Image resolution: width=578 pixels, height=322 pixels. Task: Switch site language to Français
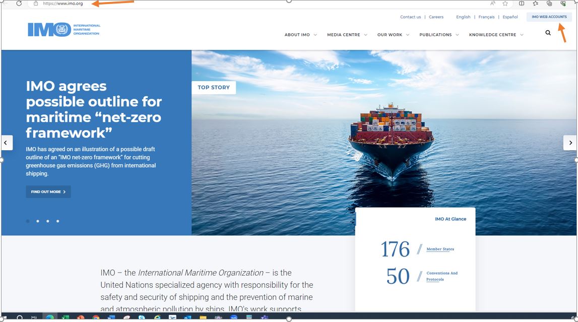pos(486,17)
